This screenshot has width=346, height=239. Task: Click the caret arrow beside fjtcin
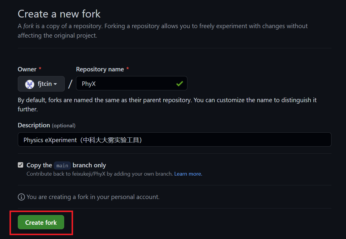click(55, 84)
